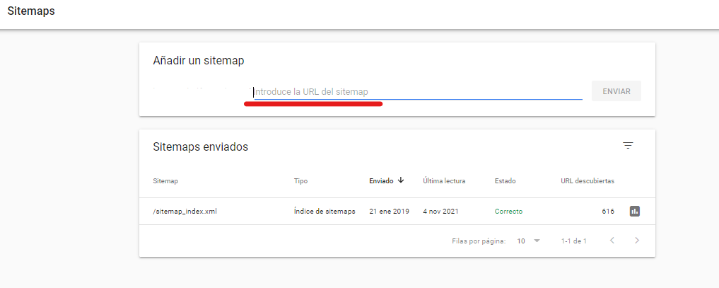The image size is (719, 288).
Task: Go to the next page of results
Action: pyautogui.click(x=637, y=241)
